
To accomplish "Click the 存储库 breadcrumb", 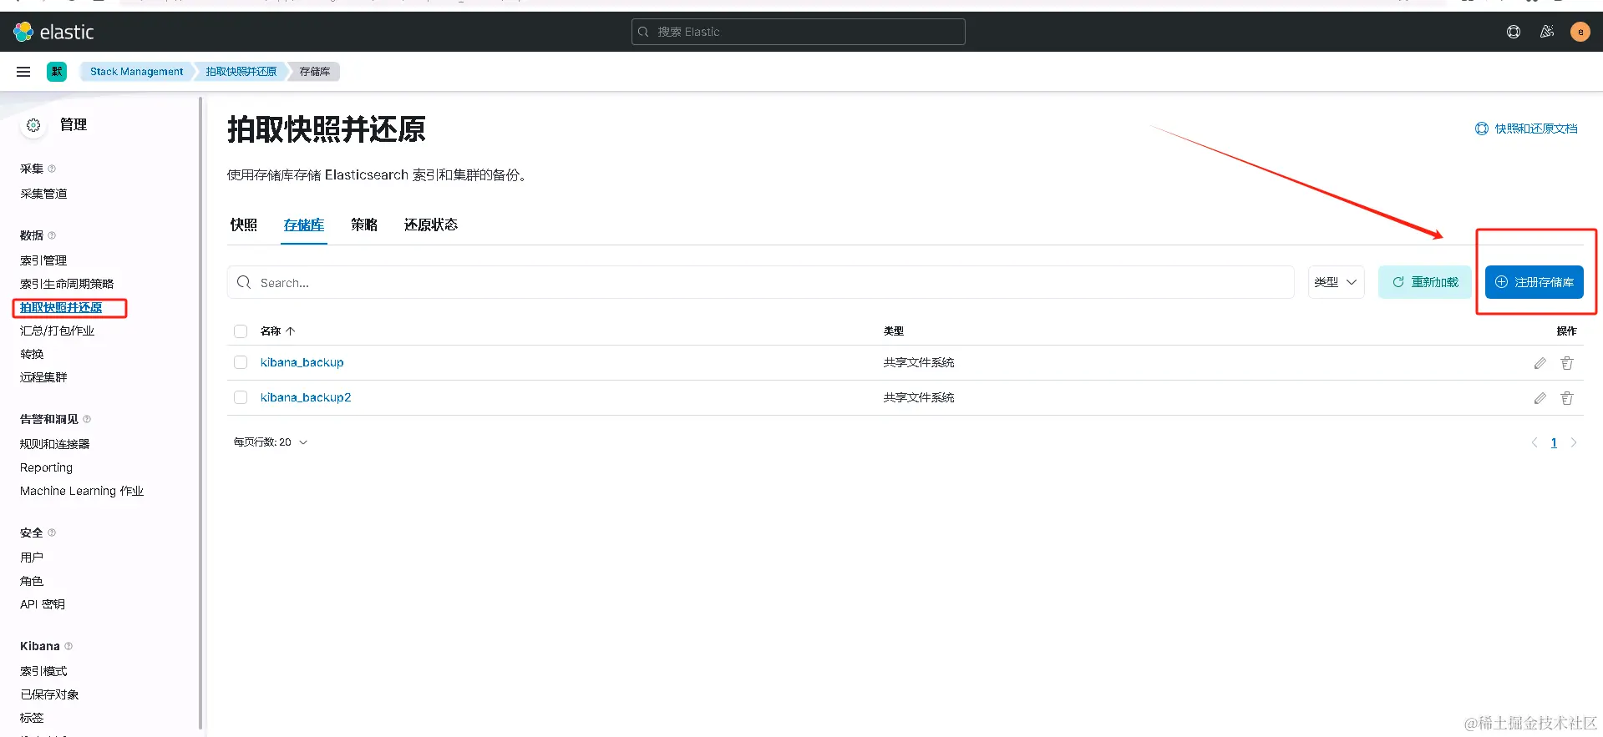I will (315, 72).
